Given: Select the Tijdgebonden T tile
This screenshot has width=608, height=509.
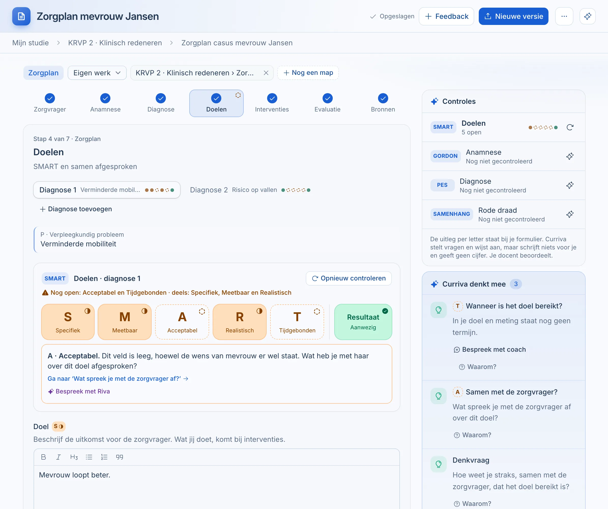Looking at the screenshot, I should [297, 322].
